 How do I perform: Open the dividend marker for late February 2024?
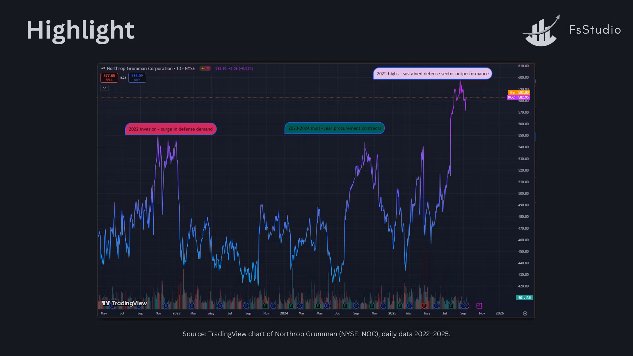tap(299, 306)
